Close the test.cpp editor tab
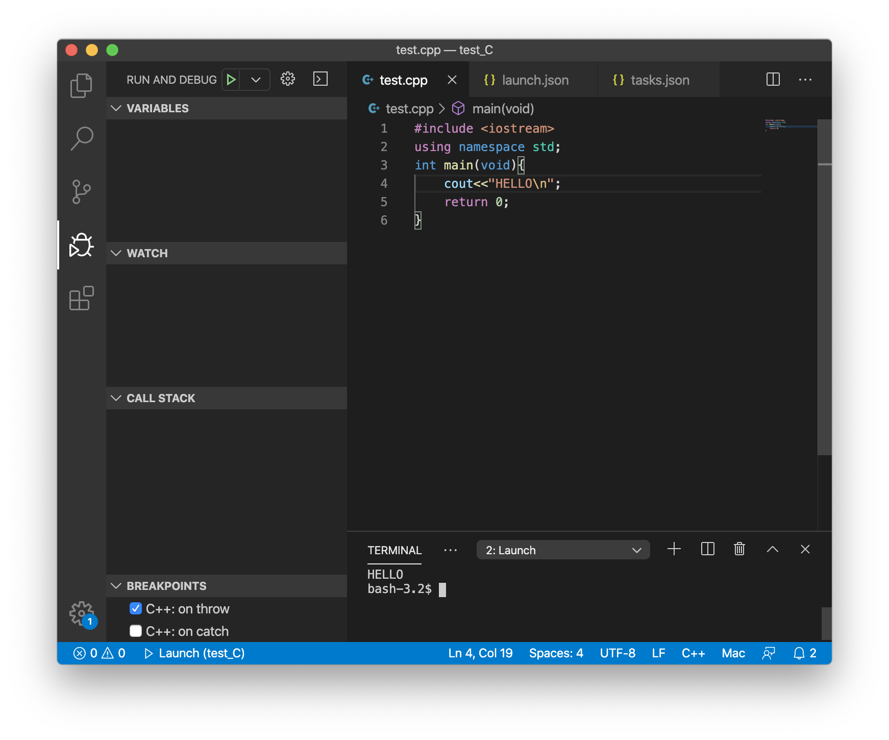 452,80
